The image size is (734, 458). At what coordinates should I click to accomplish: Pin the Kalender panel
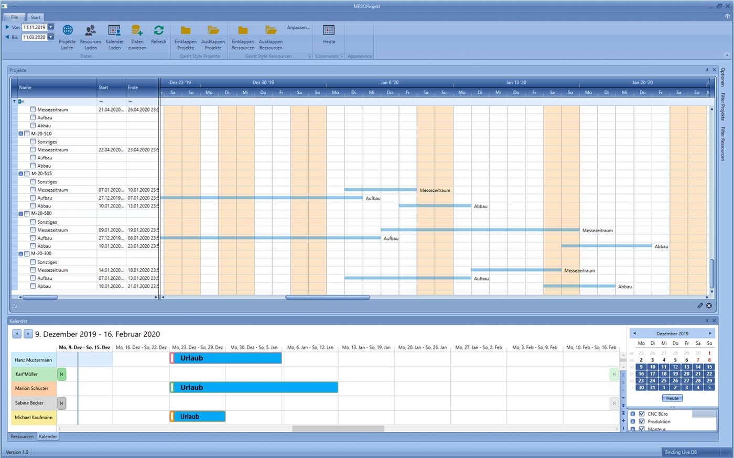pyautogui.click(x=707, y=320)
